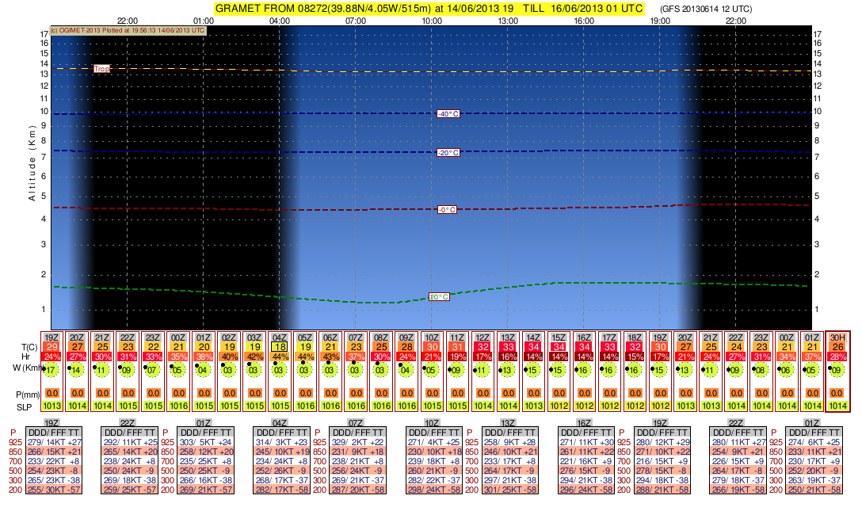Click the 13:00 time label above the chart
The image size is (862, 507).
coord(508,21)
